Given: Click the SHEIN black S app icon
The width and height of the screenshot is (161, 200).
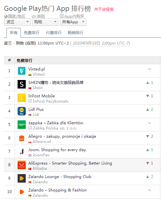Looking at the screenshot, I should pyautogui.click(x=22, y=84).
